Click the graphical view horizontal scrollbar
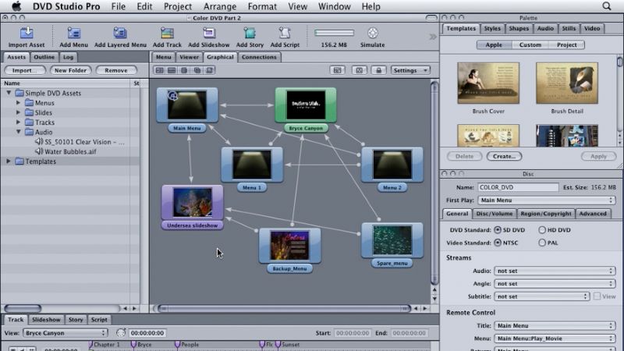 coord(284,308)
